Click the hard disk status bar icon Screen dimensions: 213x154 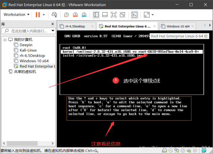[165, 151]
